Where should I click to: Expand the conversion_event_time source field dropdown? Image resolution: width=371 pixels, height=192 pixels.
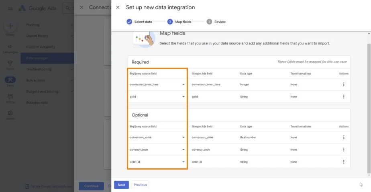(x=157, y=84)
